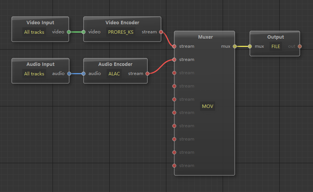Change Video Input's All tracks selection

coord(34,32)
